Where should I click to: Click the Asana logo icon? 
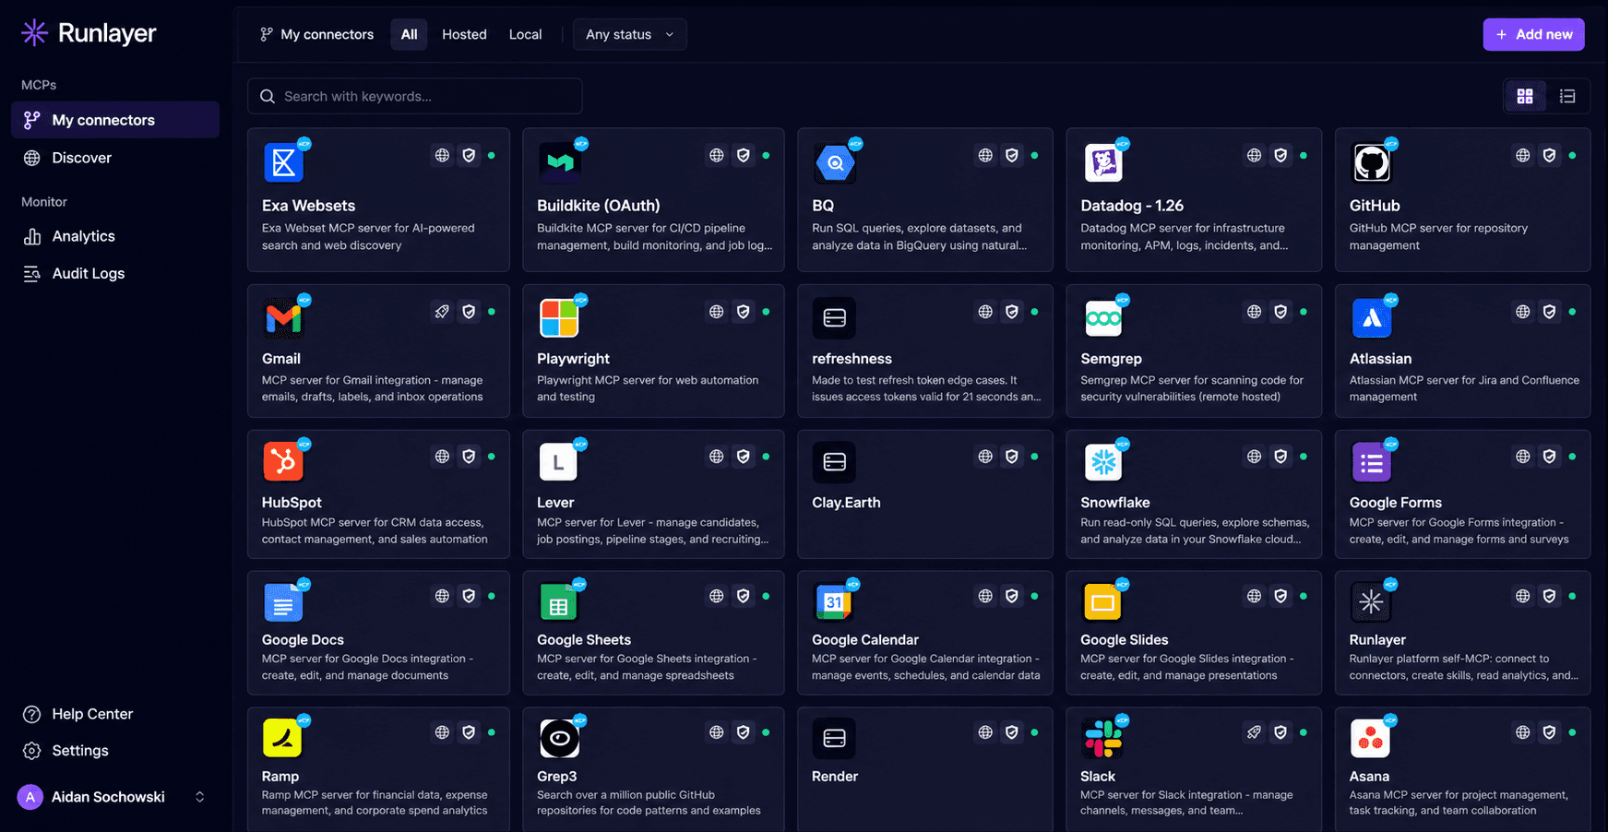pos(1371,738)
